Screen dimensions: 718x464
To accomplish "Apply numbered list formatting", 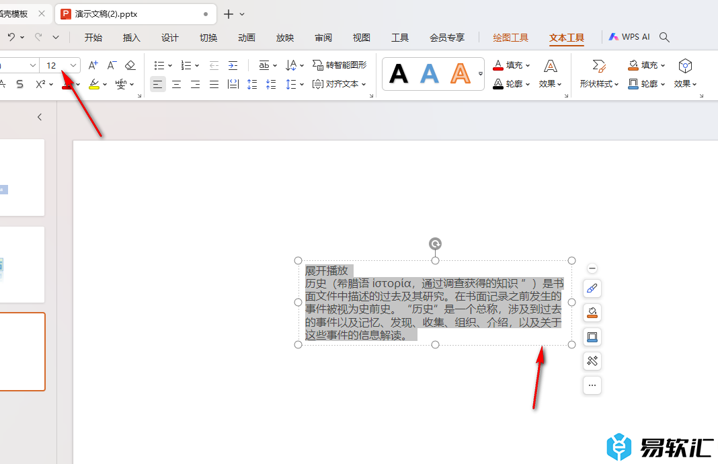I will [x=186, y=65].
